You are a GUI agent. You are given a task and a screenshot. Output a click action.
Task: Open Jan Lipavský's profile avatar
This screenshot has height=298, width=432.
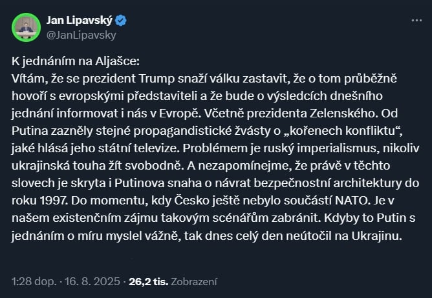pyautogui.click(x=26, y=28)
